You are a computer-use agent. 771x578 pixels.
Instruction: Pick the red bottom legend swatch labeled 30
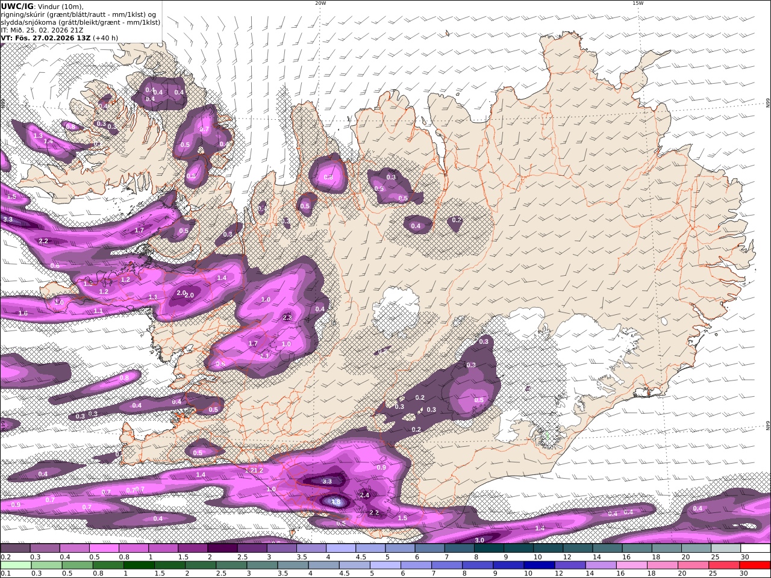tap(754, 565)
